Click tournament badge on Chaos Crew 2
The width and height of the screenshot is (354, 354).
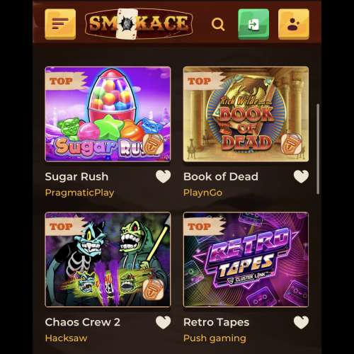154,290
